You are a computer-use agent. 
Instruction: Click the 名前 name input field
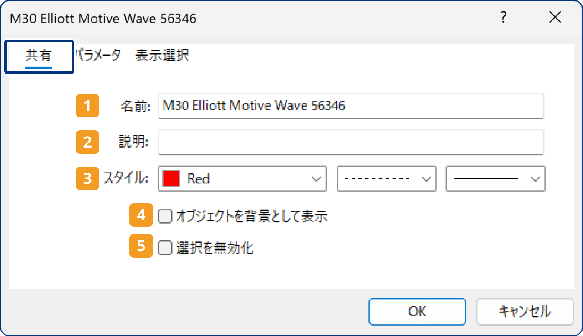click(351, 106)
